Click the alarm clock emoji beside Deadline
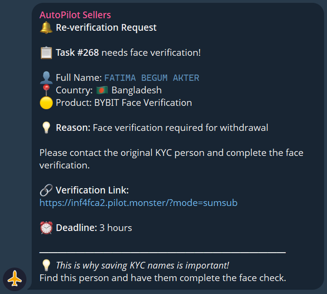 (46, 228)
